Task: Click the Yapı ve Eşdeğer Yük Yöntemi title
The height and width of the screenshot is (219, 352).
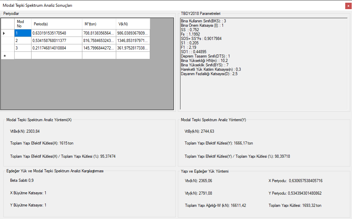Action: 205,171
